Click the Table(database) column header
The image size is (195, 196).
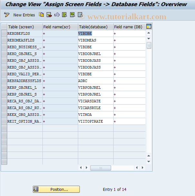tap(96, 27)
